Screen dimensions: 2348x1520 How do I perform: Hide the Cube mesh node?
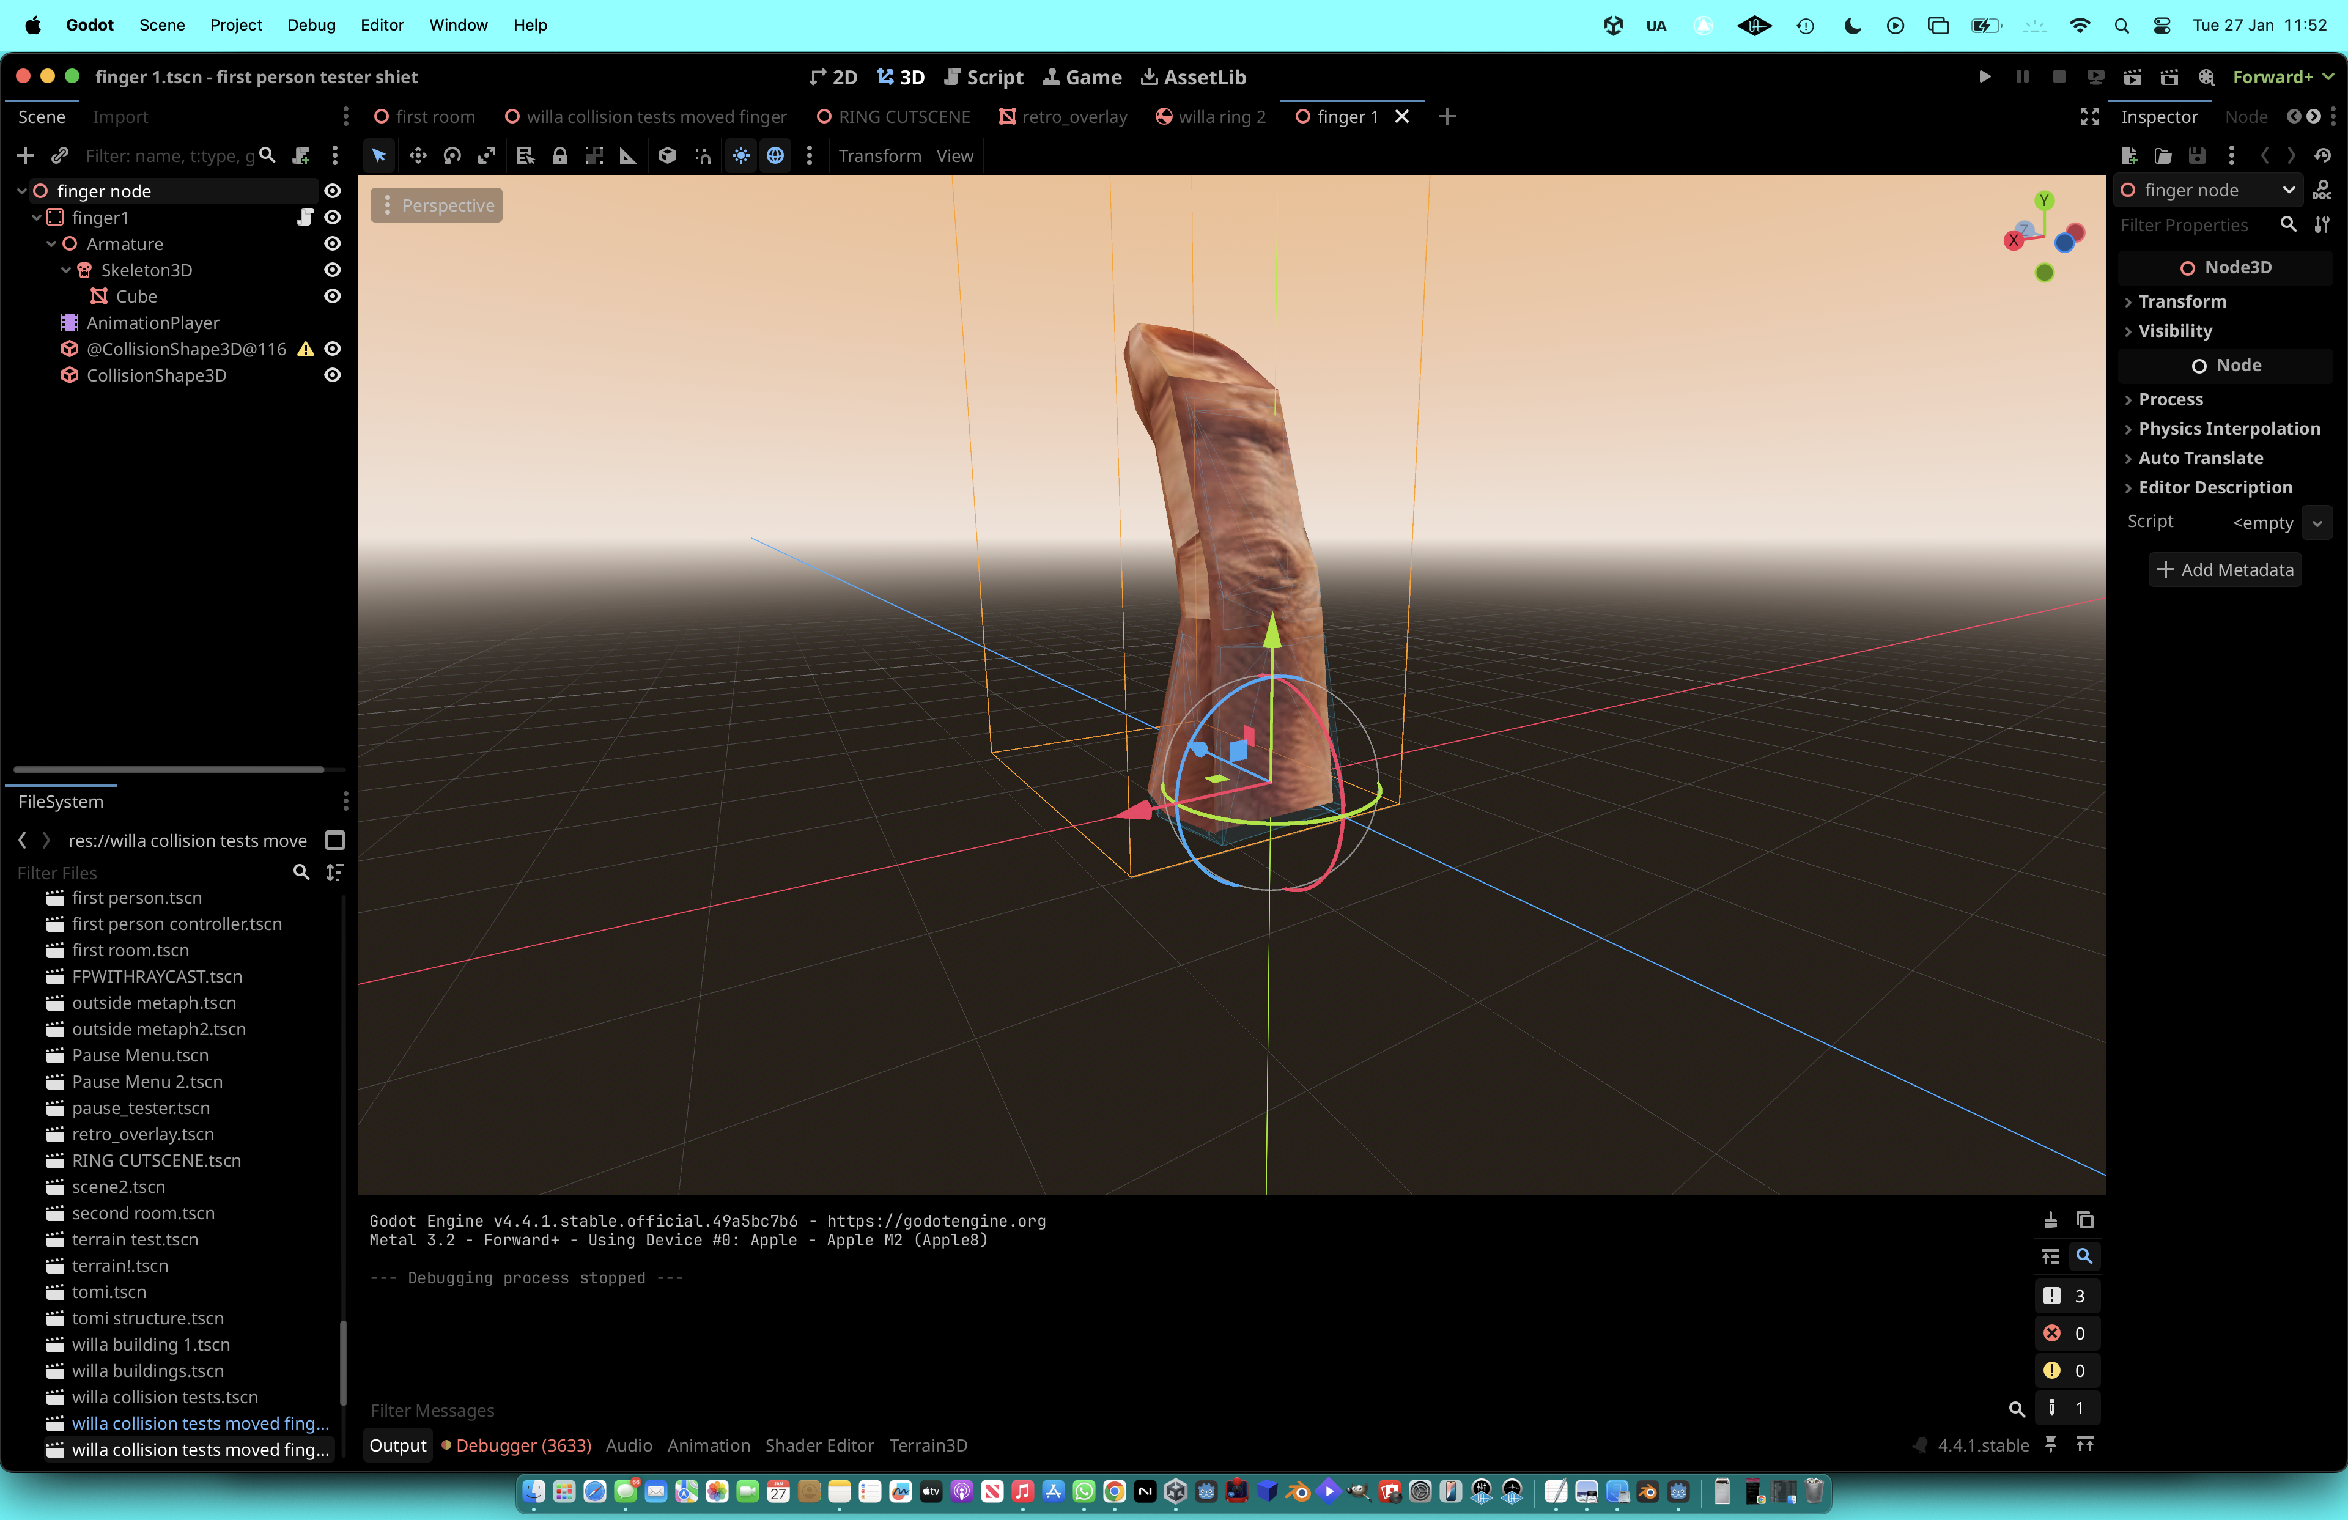click(333, 296)
